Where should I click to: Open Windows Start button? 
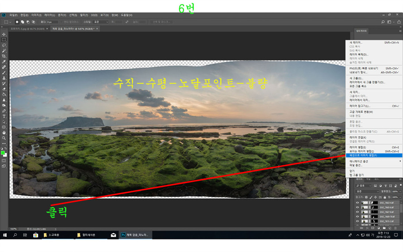click(4, 235)
